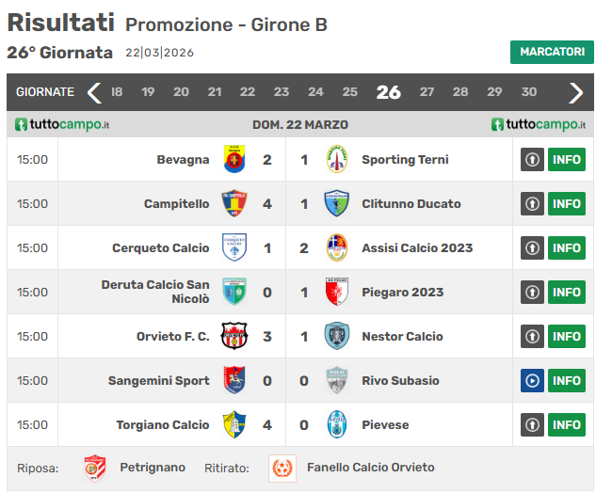Go to previous matchdays with left chevron
The width and height of the screenshot is (596, 493).
93,92
